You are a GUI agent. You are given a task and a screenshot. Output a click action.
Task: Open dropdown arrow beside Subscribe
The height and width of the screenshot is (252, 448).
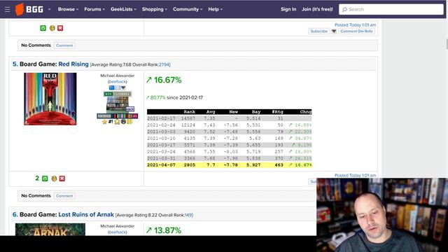point(334,31)
